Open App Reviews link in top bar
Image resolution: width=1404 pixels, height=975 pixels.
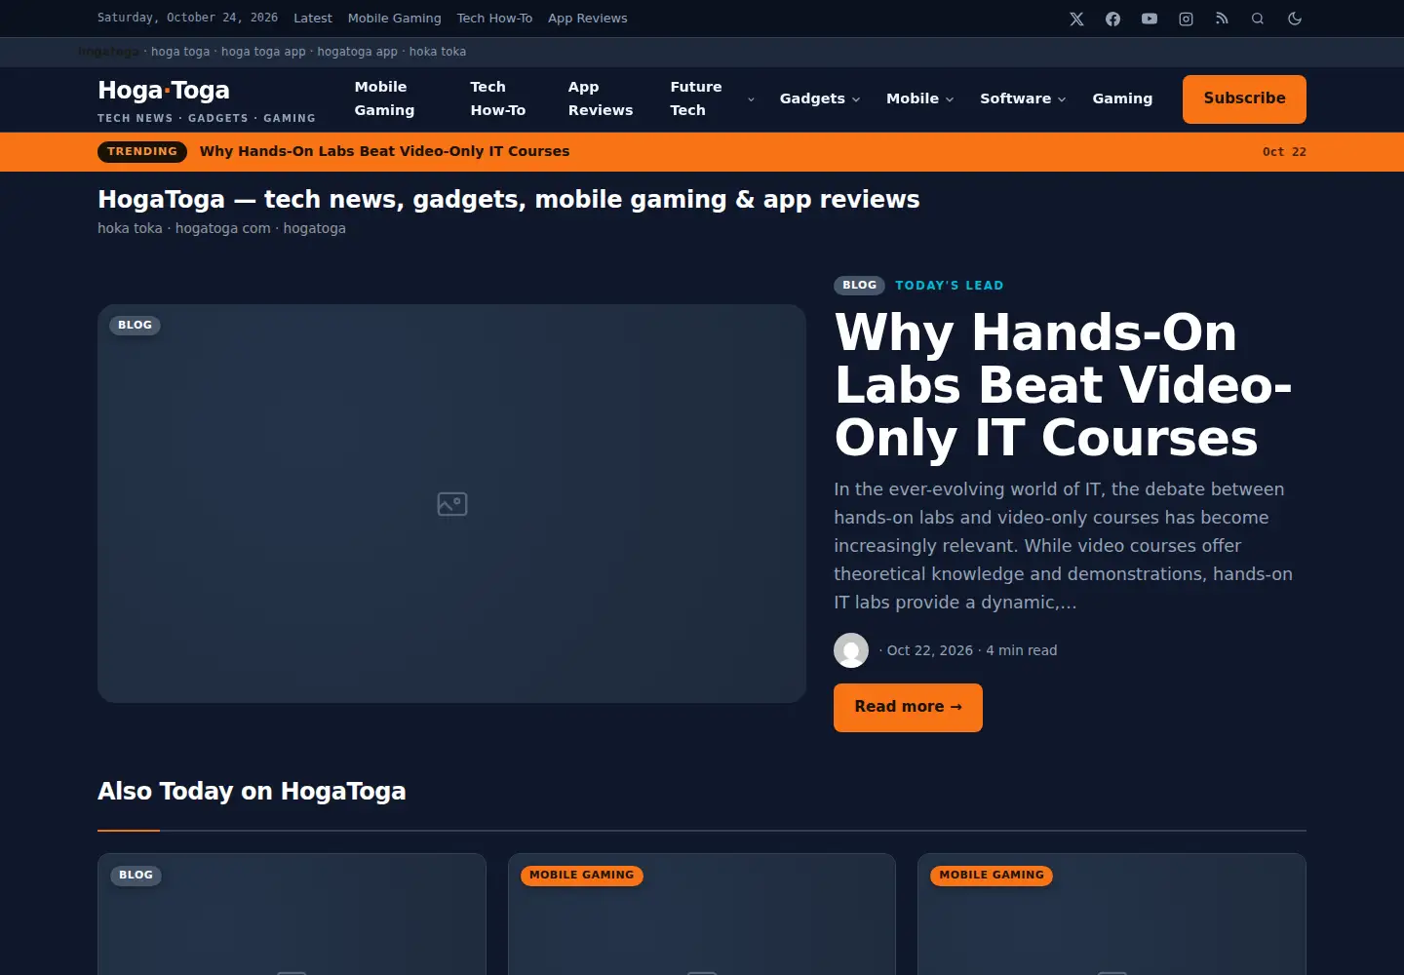[588, 19]
